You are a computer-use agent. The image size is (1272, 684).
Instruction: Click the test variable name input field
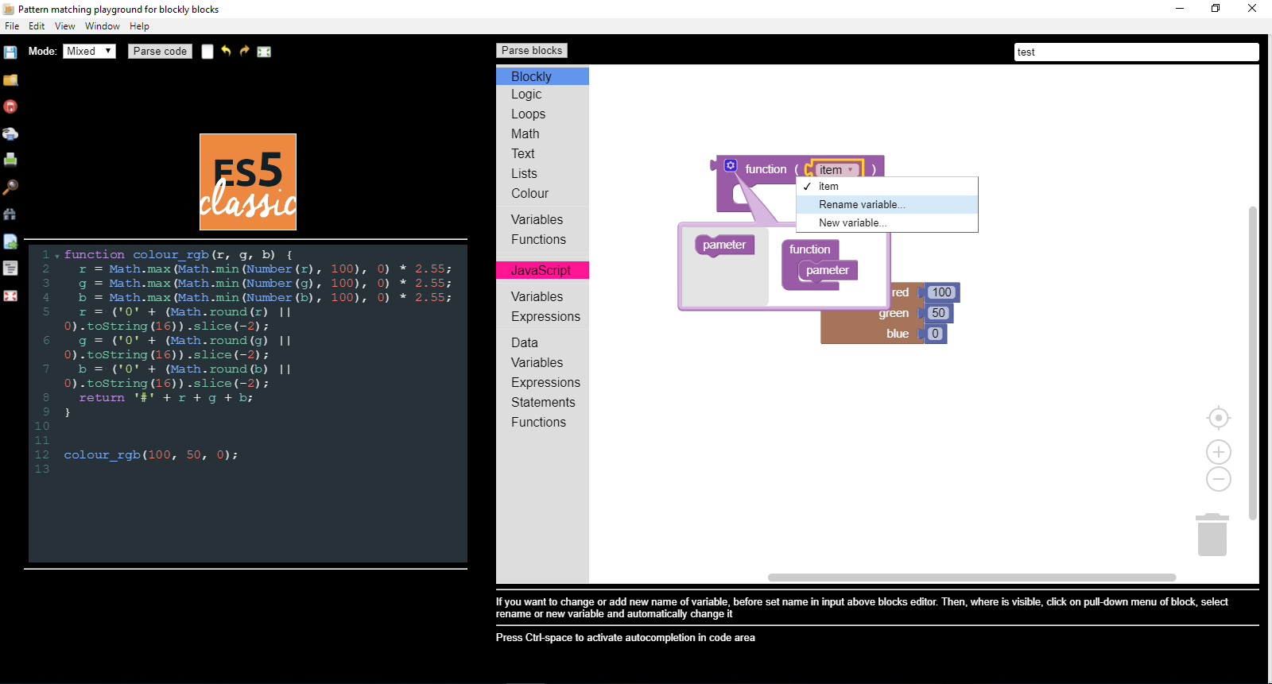click(x=1137, y=52)
